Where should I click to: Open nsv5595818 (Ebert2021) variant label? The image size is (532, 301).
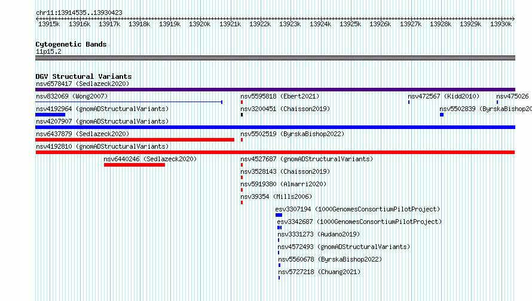point(280,96)
